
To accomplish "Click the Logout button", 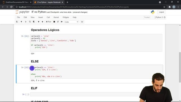I will pos(161,12).
